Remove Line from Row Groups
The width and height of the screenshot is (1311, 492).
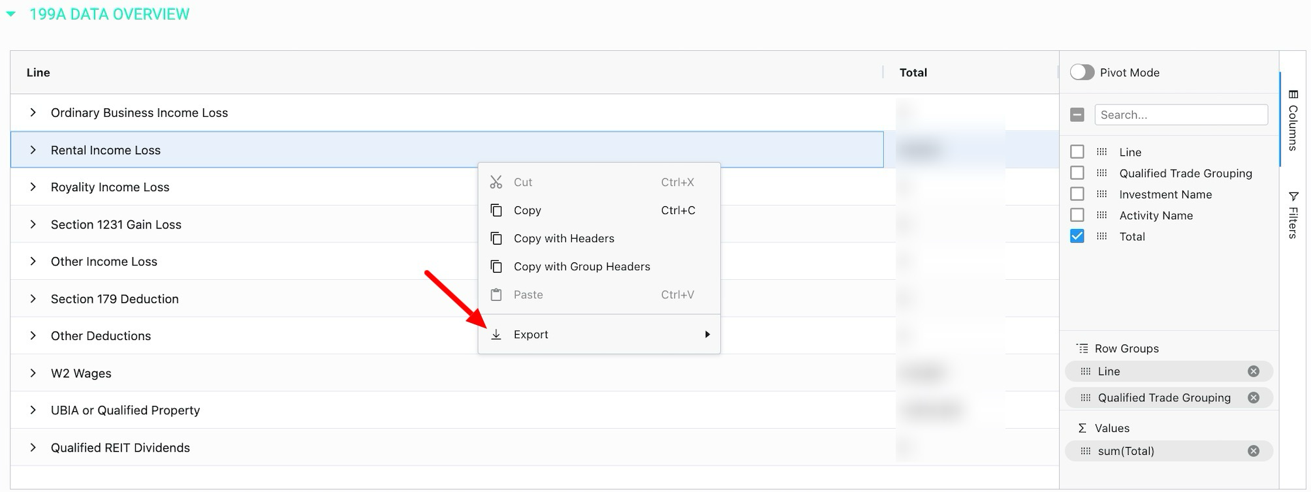pos(1253,371)
